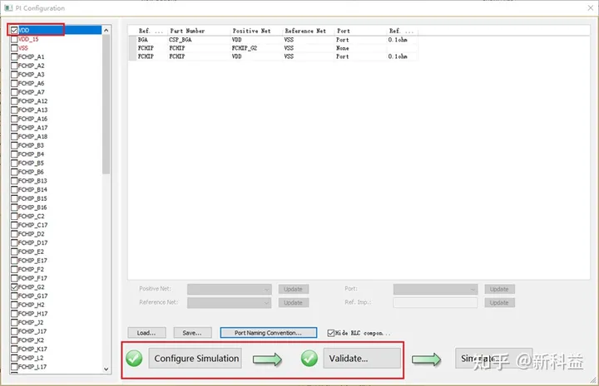This screenshot has width=599, height=386.
Task: Click the Configure Simulation button
Action: click(x=196, y=358)
